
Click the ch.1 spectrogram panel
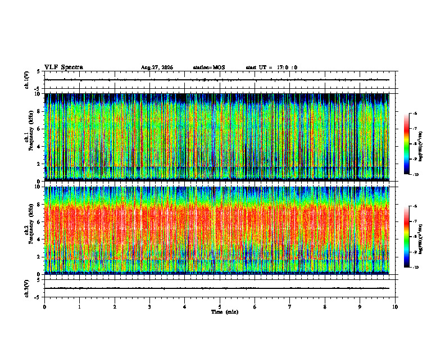point(217,137)
